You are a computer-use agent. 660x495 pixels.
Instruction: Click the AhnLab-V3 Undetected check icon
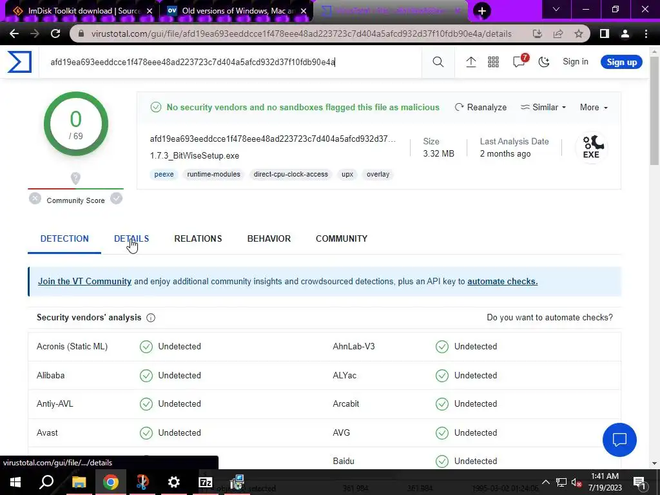(442, 346)
